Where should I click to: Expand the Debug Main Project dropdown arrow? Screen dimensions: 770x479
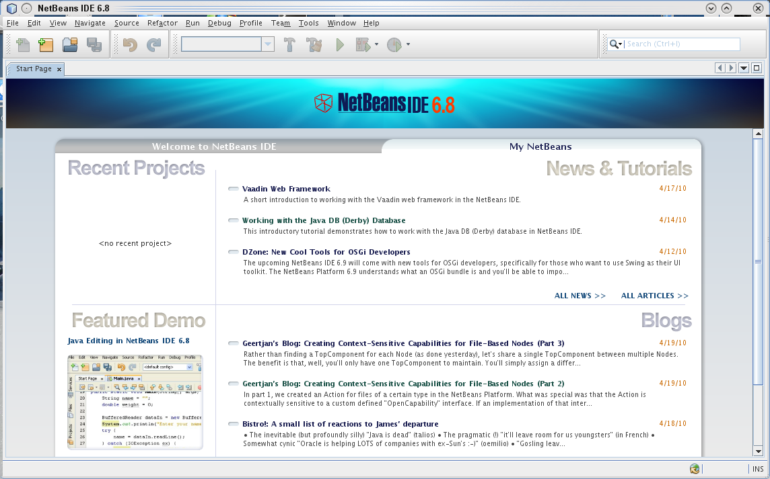377,44
